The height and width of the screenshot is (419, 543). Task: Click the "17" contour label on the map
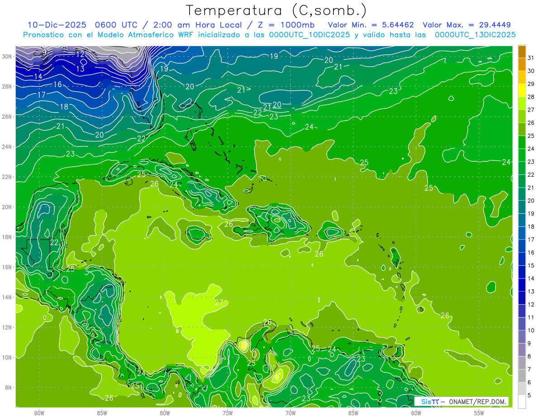[x=41, y=95]
